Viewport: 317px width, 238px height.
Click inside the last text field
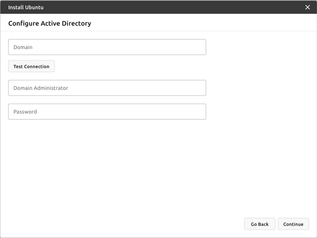(107, 111)
